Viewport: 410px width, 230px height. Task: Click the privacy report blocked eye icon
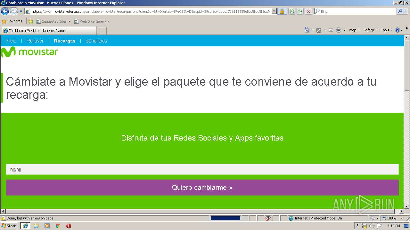(268, 218)
